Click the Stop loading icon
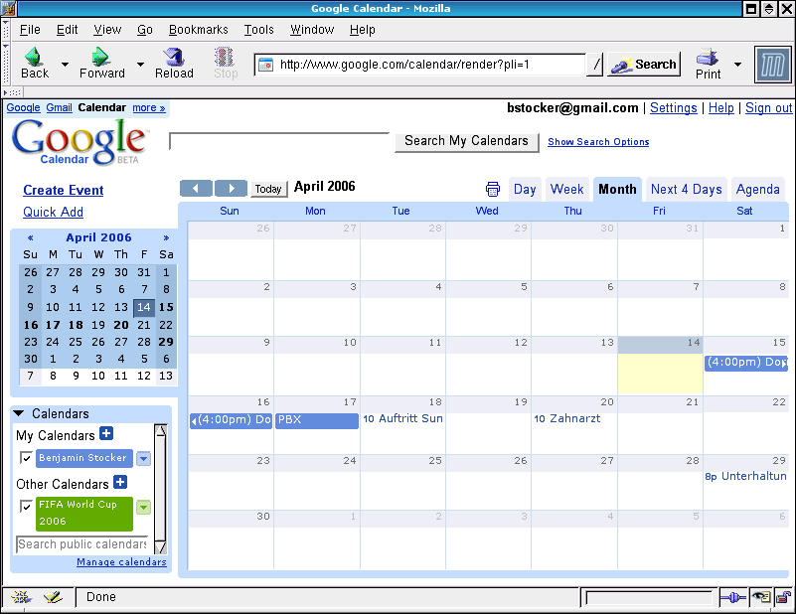Image resolution: width=796 pixels, height=614 pixels. coord(225,57)
